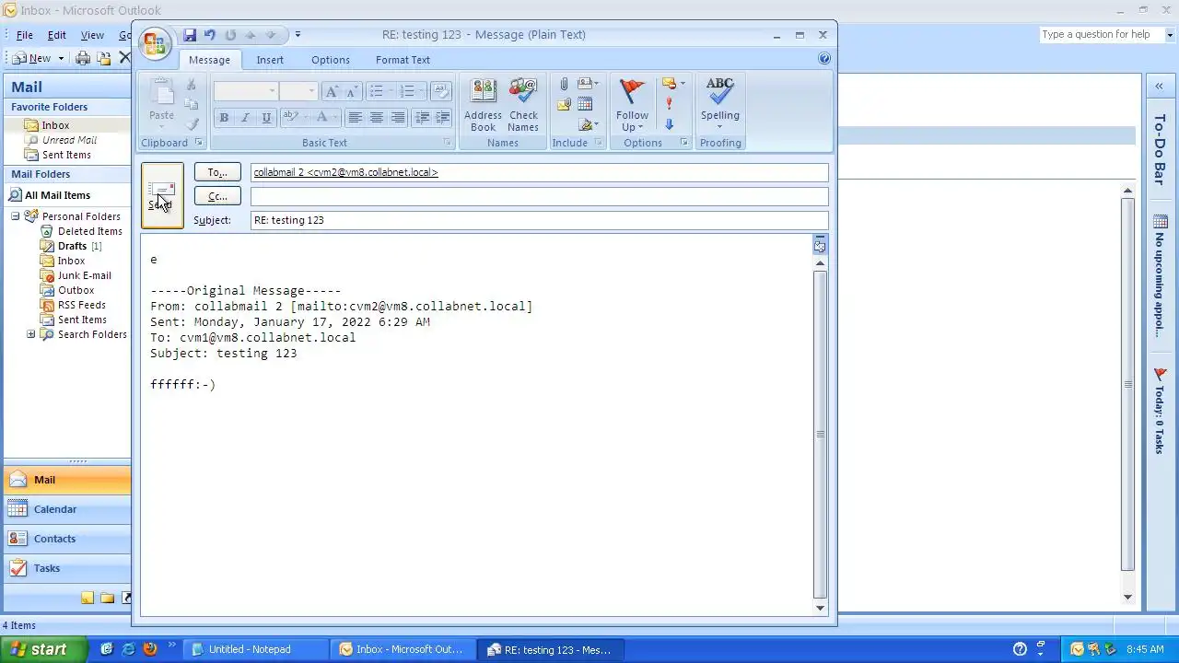This screenshot has width=1179, height=663.
Task: Undo last action in Quick Access toolbar
Action: pos(210,35)
